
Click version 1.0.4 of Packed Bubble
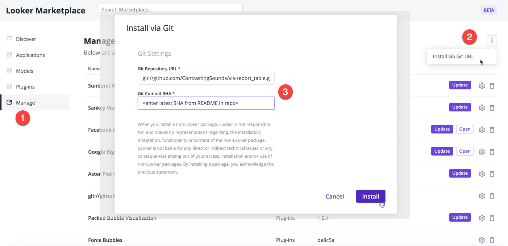323,218
